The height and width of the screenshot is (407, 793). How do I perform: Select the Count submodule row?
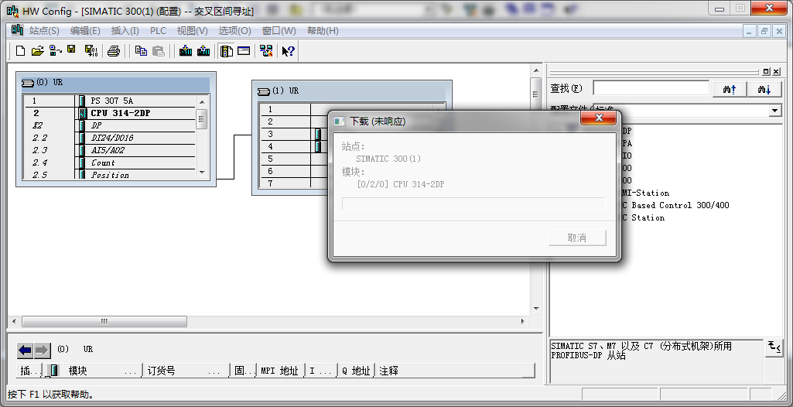coord(110,162)
